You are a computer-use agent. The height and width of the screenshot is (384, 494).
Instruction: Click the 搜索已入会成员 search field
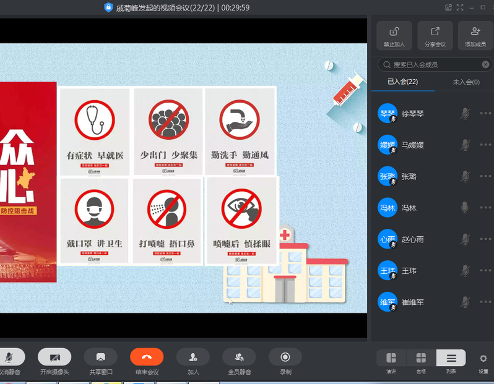pyautogui.click(x=433, y=64)
